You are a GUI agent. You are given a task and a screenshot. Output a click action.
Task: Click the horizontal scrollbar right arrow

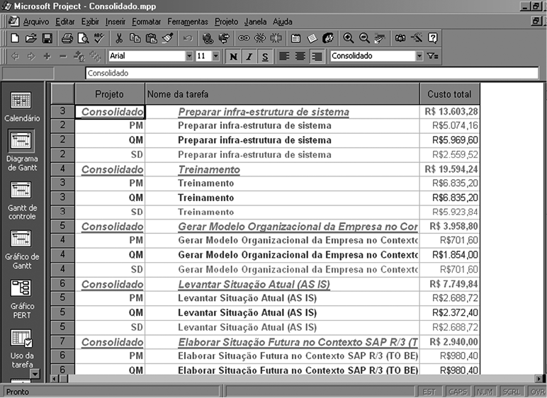click(539, 378)
